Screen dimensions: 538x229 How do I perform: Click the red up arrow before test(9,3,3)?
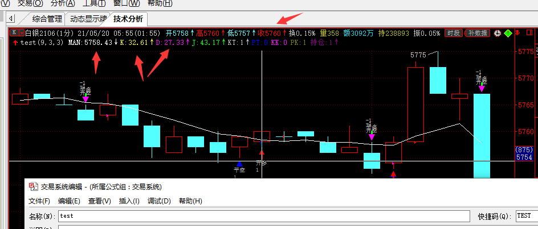click(x=15, y=43)
